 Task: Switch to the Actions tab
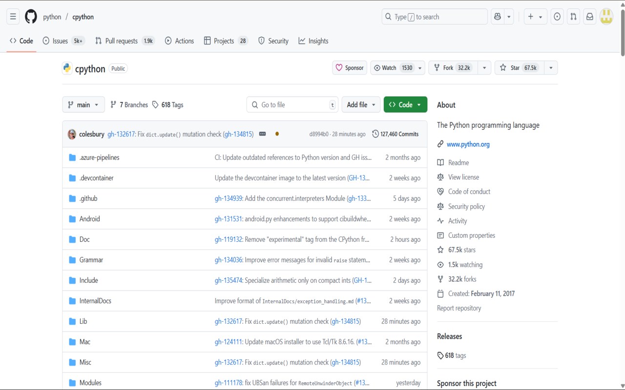[x=179, y=41]
